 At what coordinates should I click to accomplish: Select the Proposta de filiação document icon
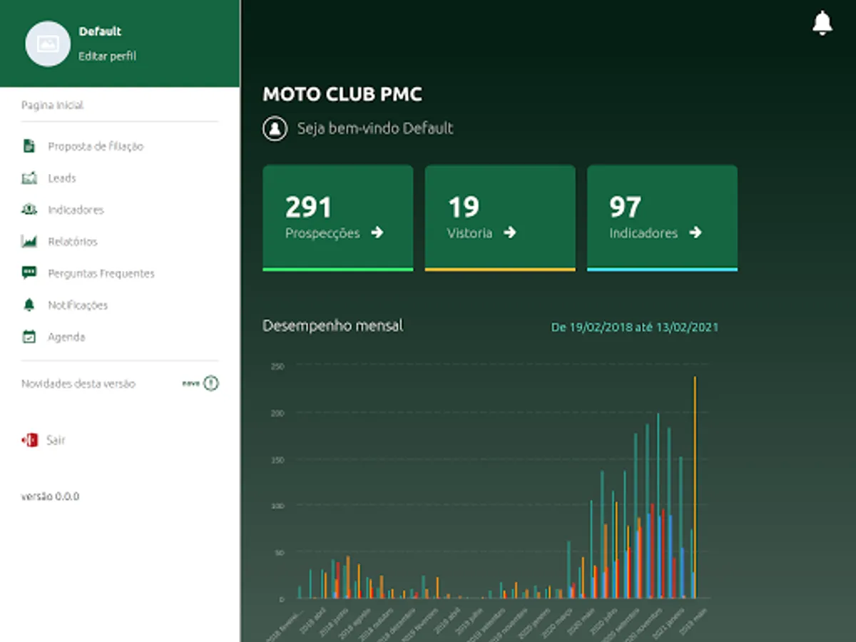point(29,146)
